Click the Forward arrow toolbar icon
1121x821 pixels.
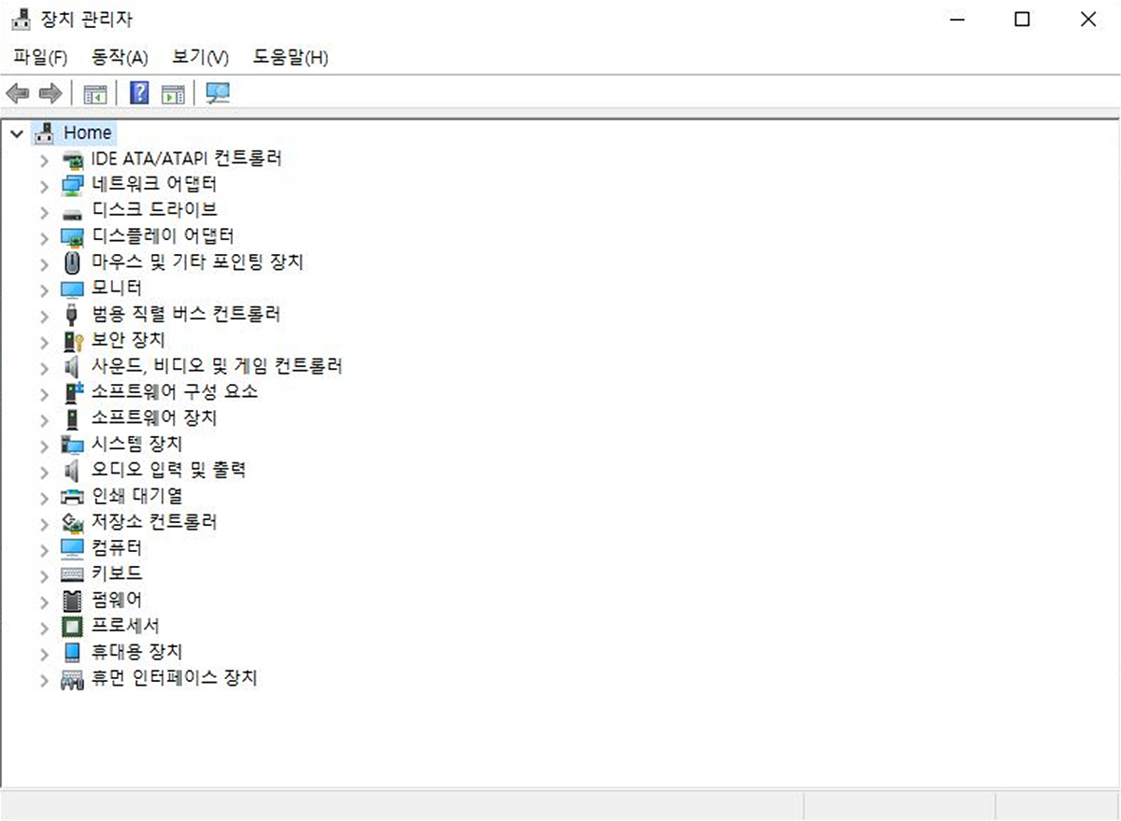click(50, 93)
